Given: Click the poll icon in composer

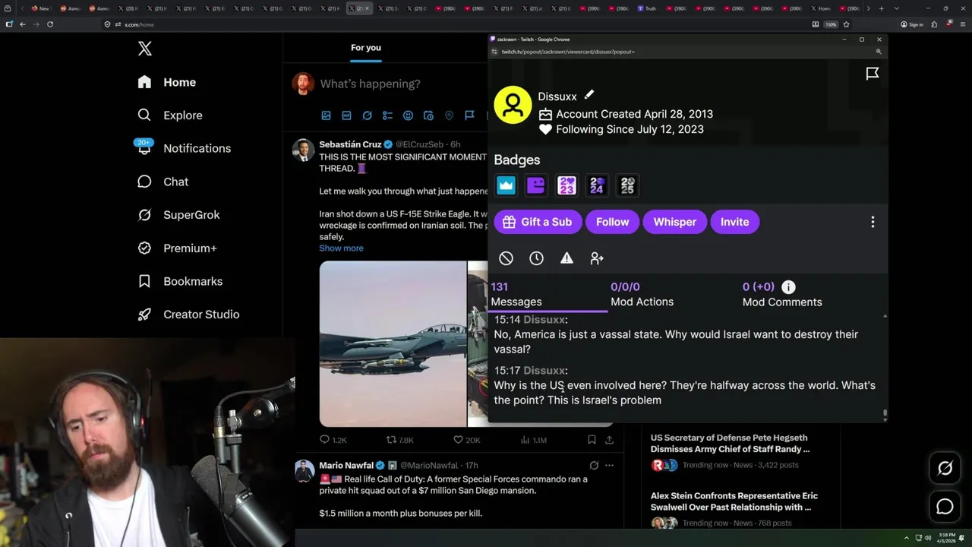Looking at the screenshot, I should 387,115.
